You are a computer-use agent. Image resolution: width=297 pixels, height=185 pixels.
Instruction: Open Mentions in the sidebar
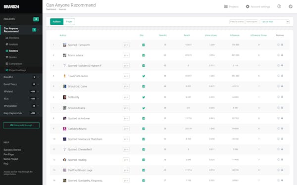point(12,38)
